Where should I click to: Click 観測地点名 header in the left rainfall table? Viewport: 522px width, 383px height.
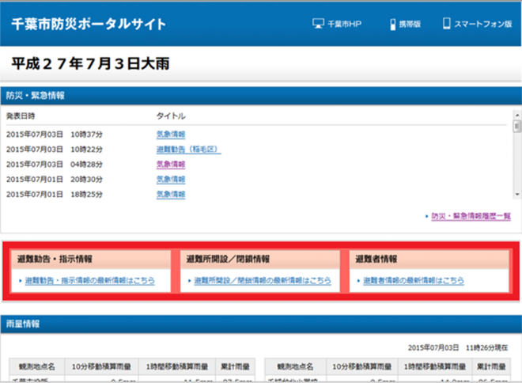pos(37,366)
